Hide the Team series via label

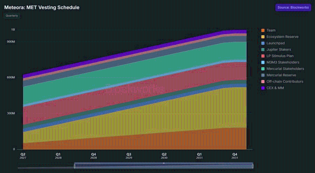[271, 30]
